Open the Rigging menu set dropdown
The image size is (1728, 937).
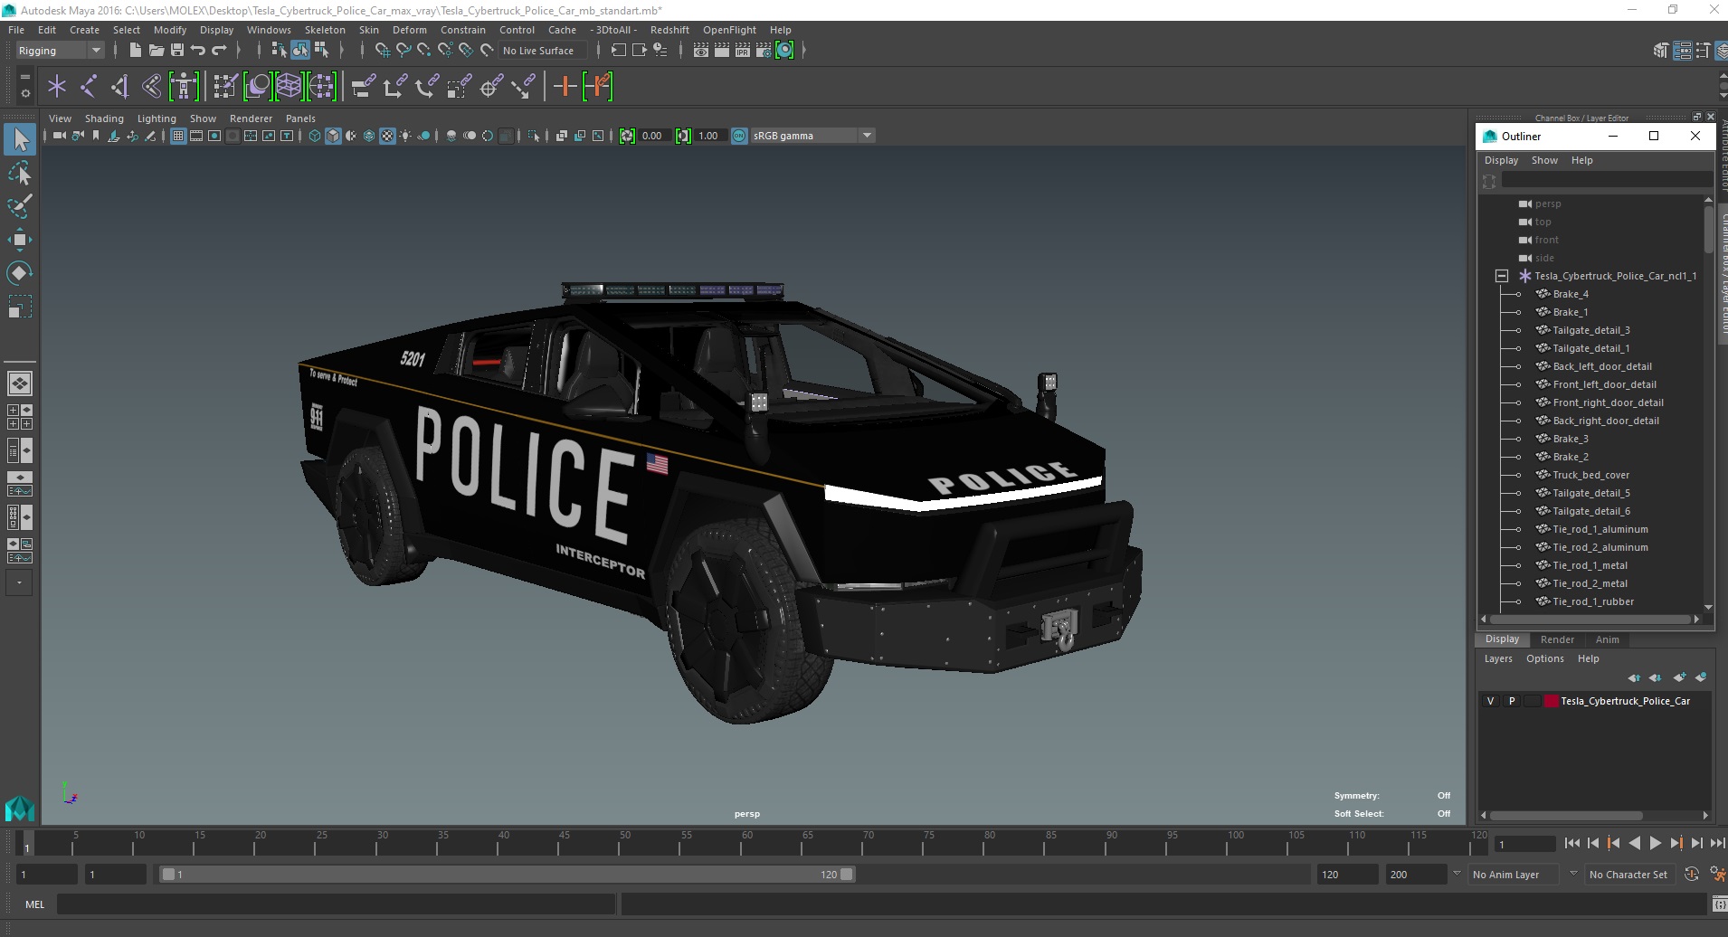pyautogui.click(x=60, y=51)
